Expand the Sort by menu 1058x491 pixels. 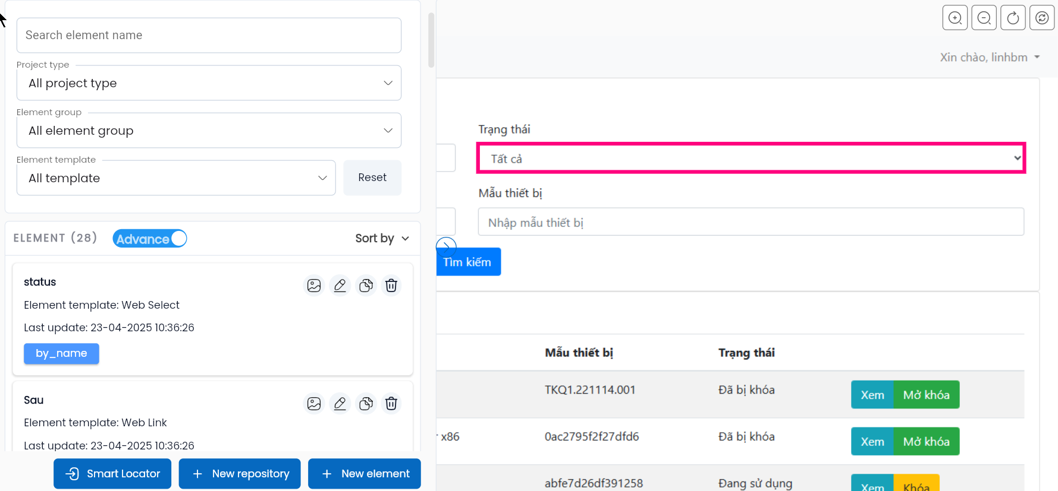tap(382, 238)
